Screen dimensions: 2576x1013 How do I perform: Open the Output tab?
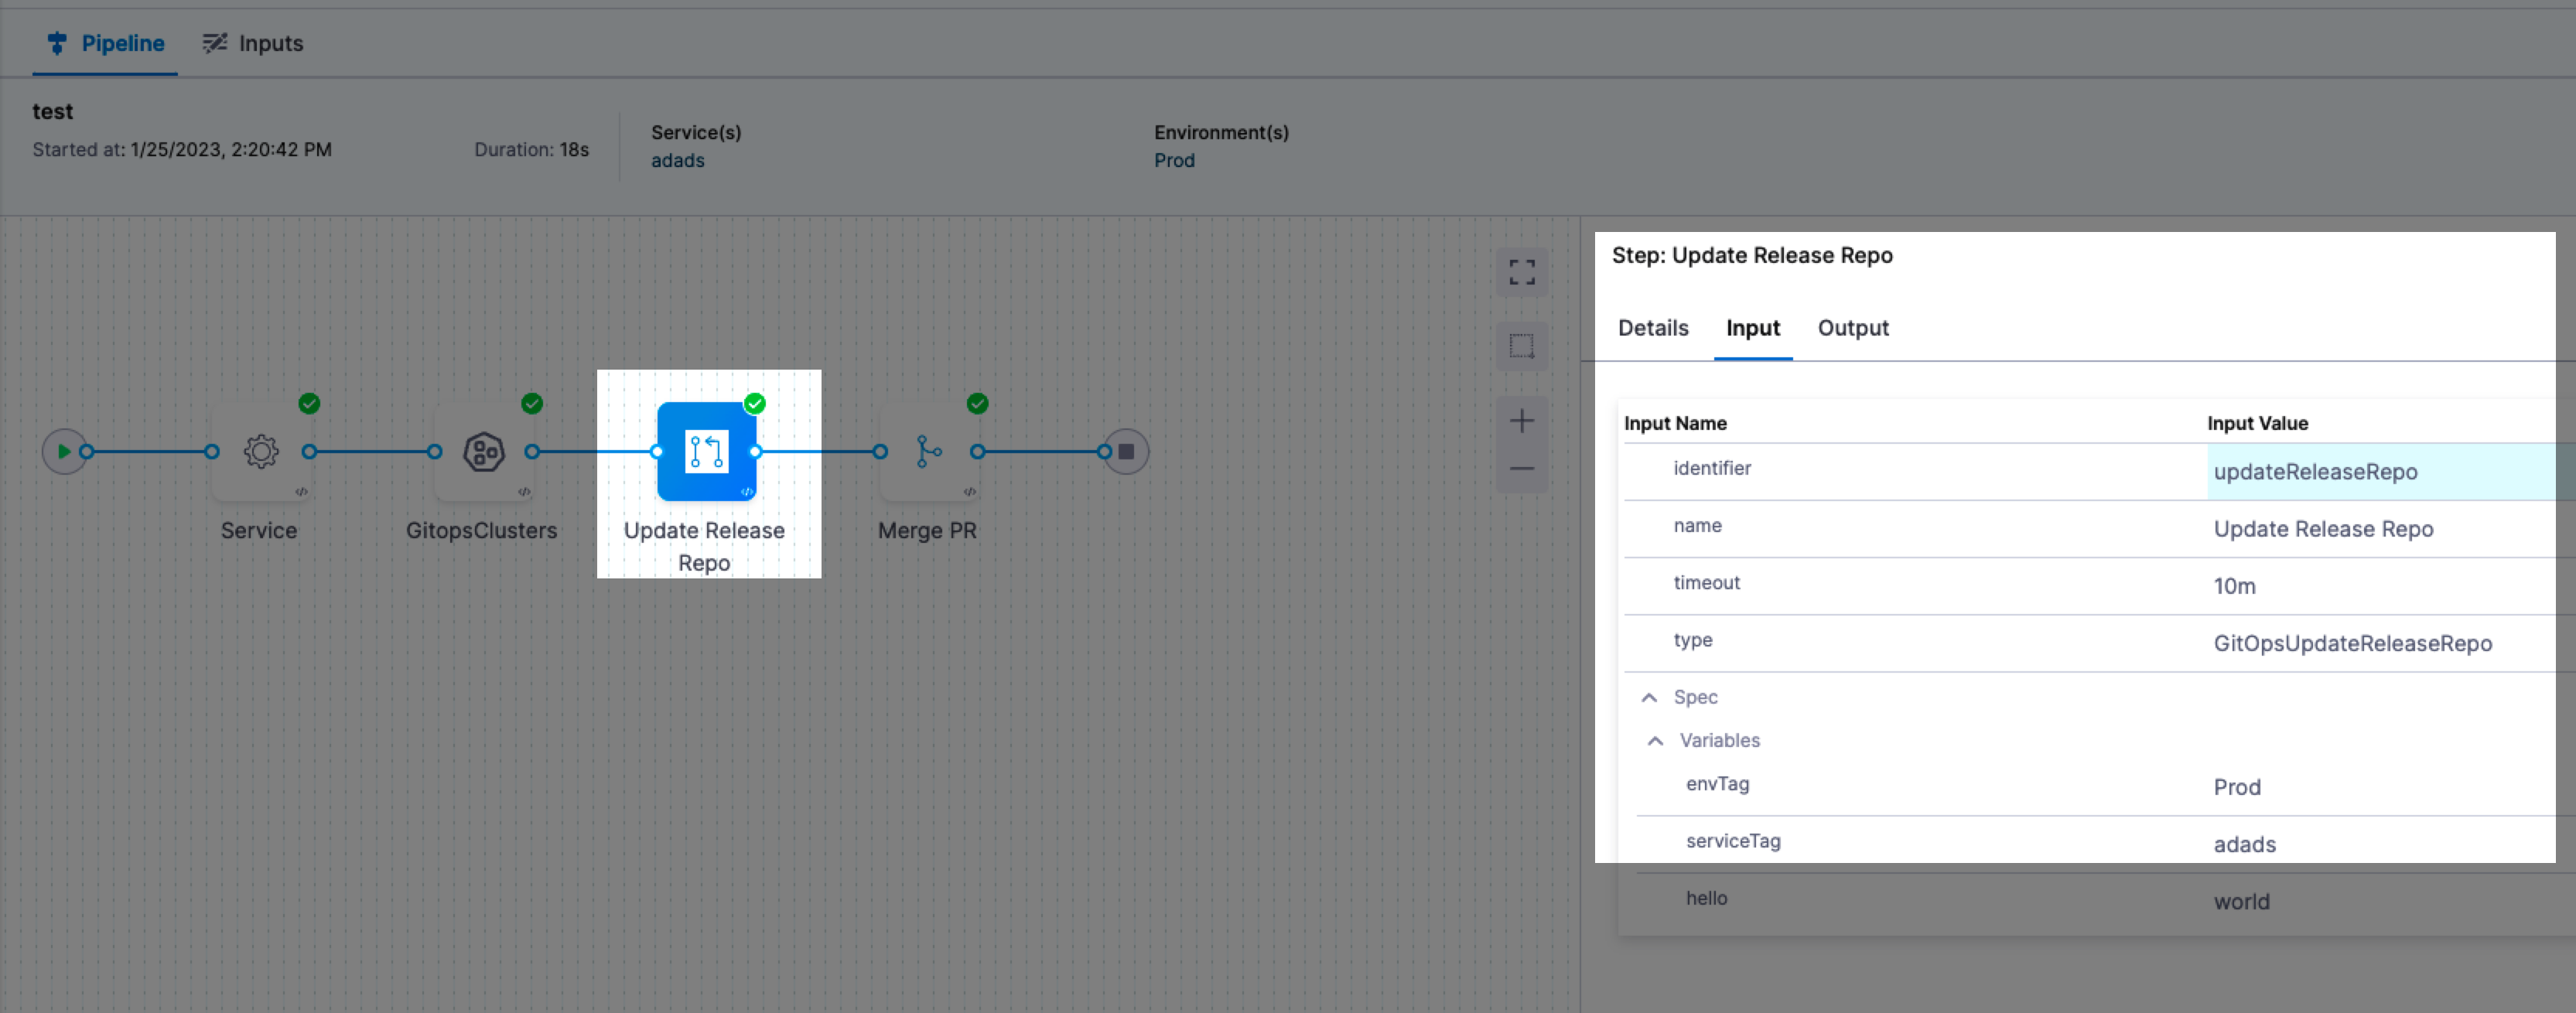pyautogui.click(x=1852, y=328)
